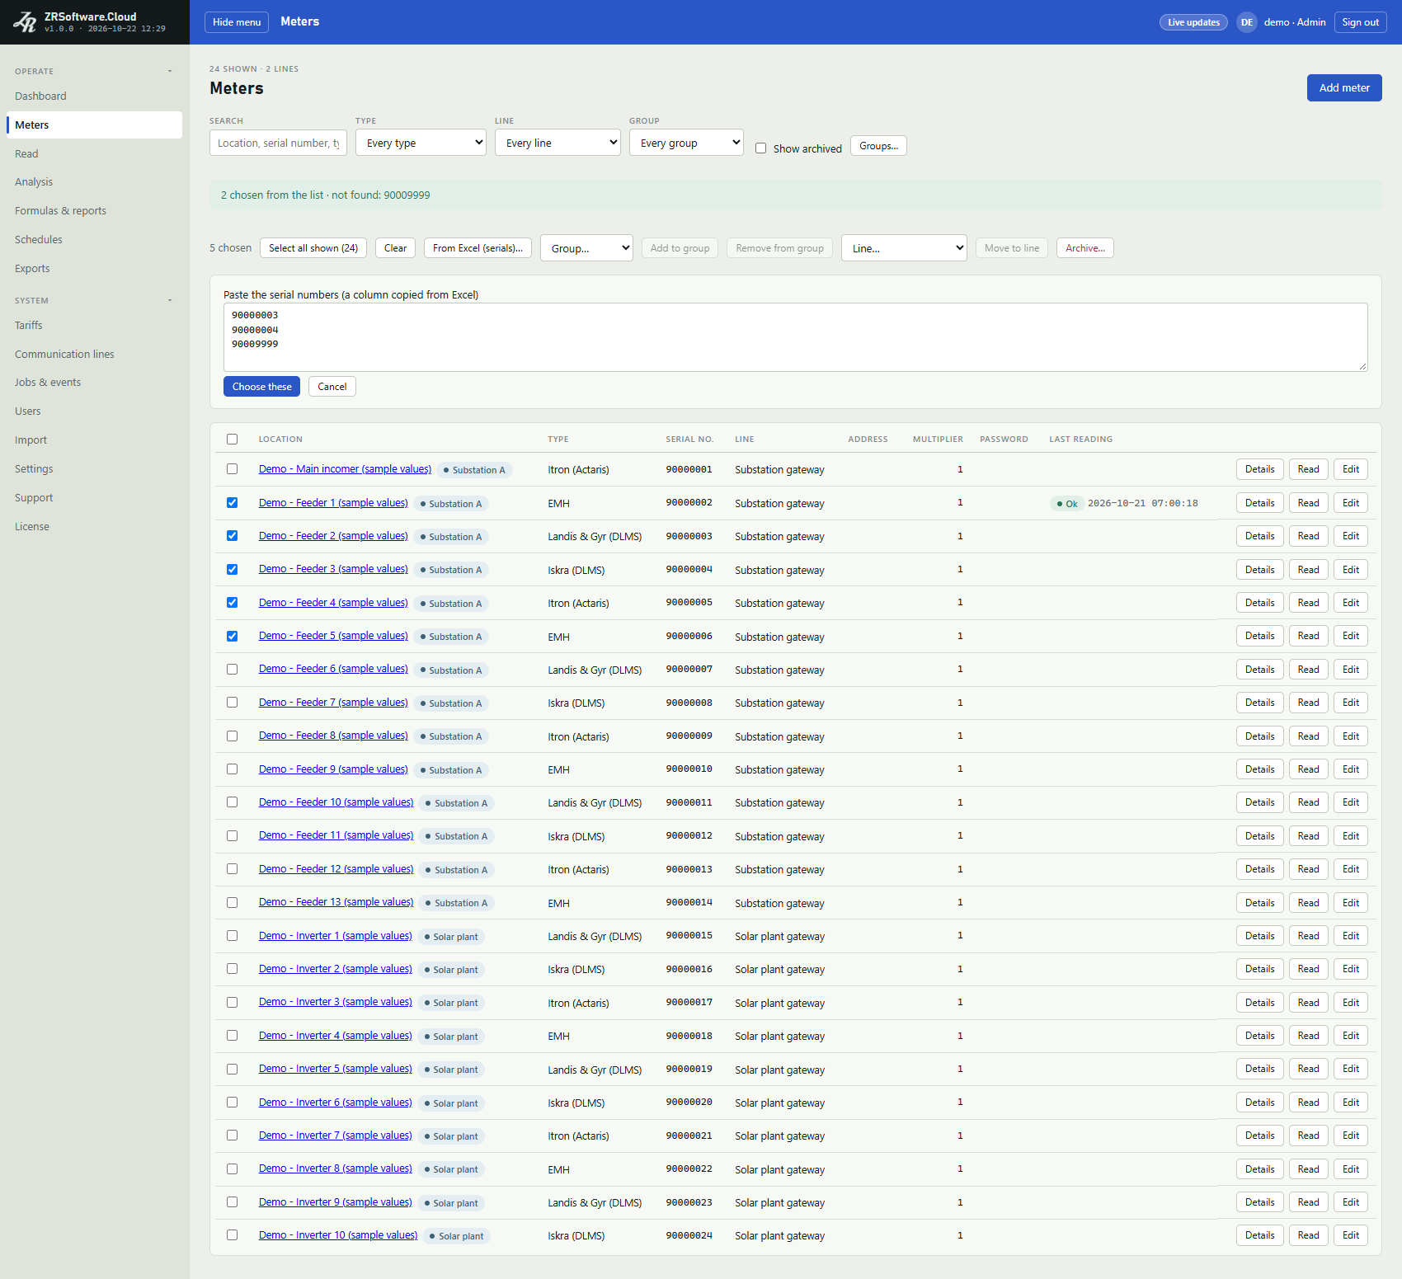Image resolution: width=1402 pixels, height=1279 pixels.
Task: Click into the pasted serial numbers textarea
Action: click(795, 337)
